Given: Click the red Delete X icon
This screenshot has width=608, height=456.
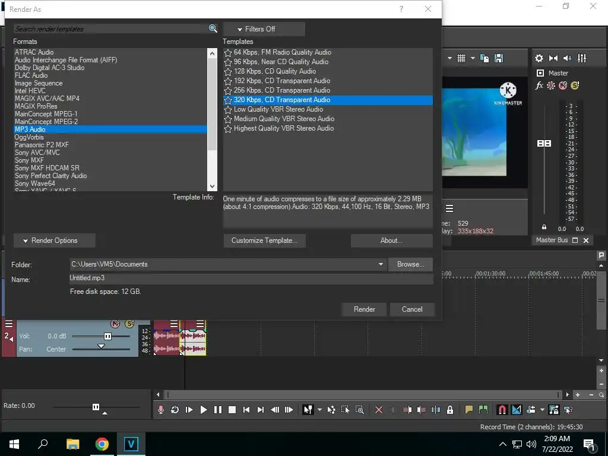Looking at the screenshot, I should pyautogui.click(x=379, y=410).
